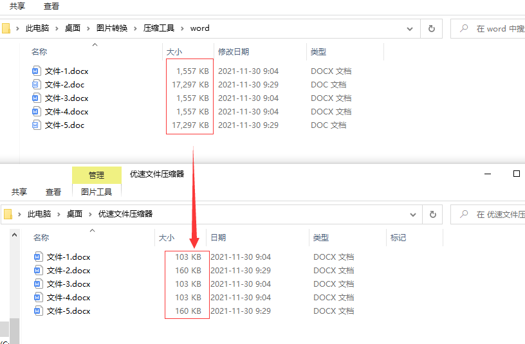This screenshot has height=344, width=525.
Task: Click the yellow 管理 contextual tab
Action: point(97,175)
